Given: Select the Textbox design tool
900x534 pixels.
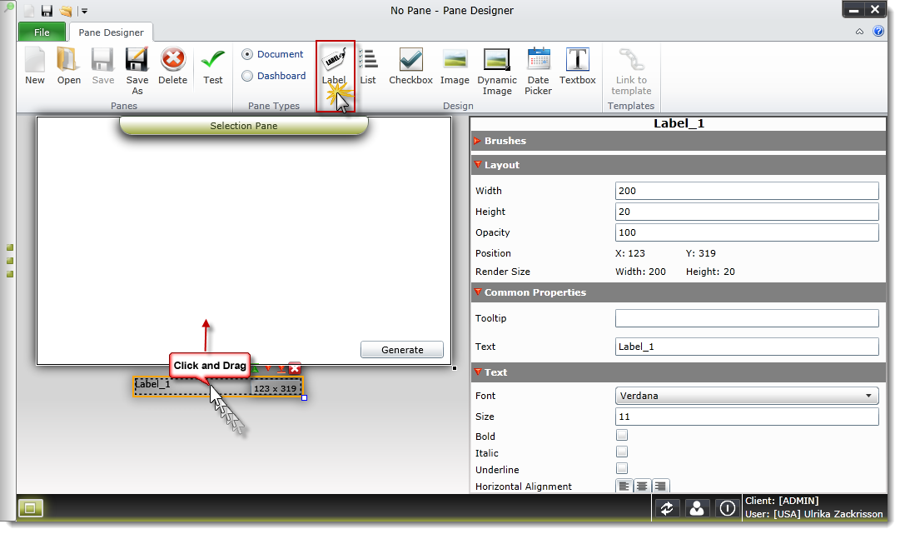Looking at the screenshot, I should [577, 67].
